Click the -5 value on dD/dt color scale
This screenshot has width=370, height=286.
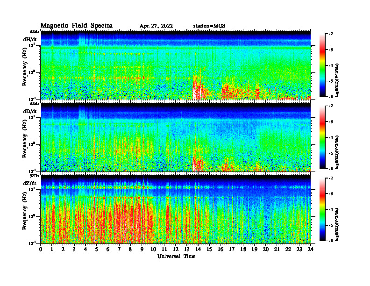pyautogui.click(x=331, y=153)
